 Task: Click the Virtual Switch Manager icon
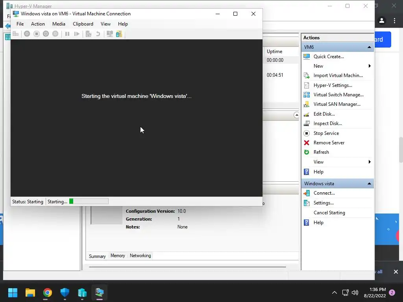tap(307, 95)
